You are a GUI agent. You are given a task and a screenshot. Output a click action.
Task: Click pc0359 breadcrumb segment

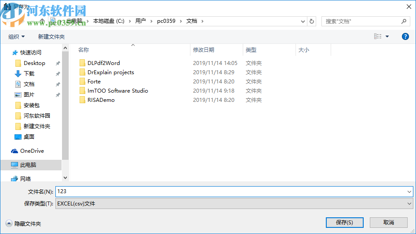tap(166, 21)
